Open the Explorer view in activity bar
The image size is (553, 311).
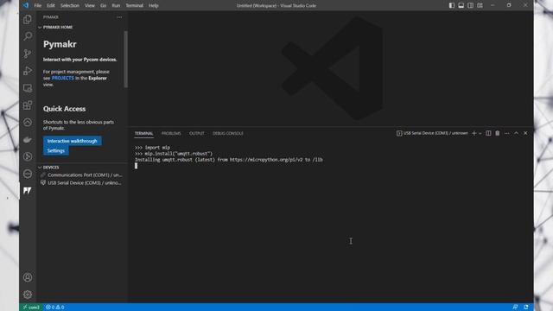[x=28, y=19]
